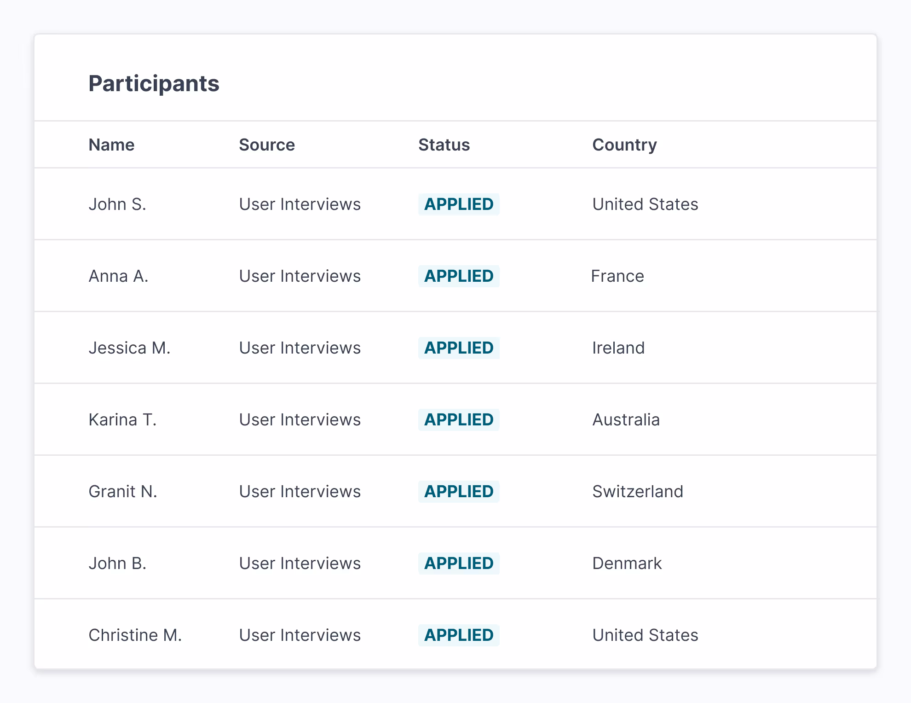
Task: Open participant John S.
Action: [x=117, y=204]
